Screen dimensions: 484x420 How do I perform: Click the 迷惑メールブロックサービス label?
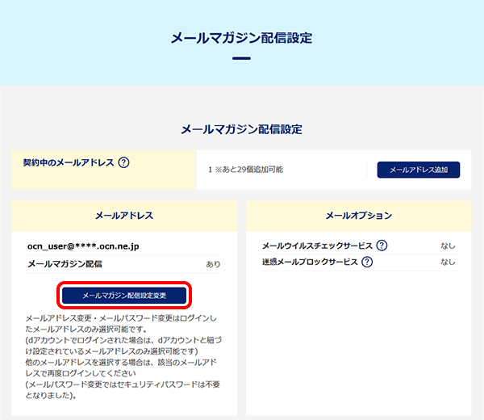coord(310,262)
